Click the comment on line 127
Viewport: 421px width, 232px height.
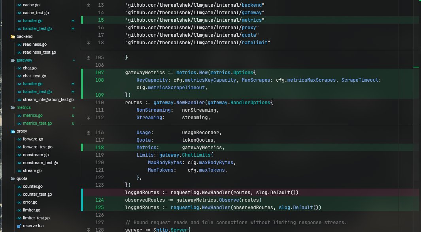tap(236, 223)
